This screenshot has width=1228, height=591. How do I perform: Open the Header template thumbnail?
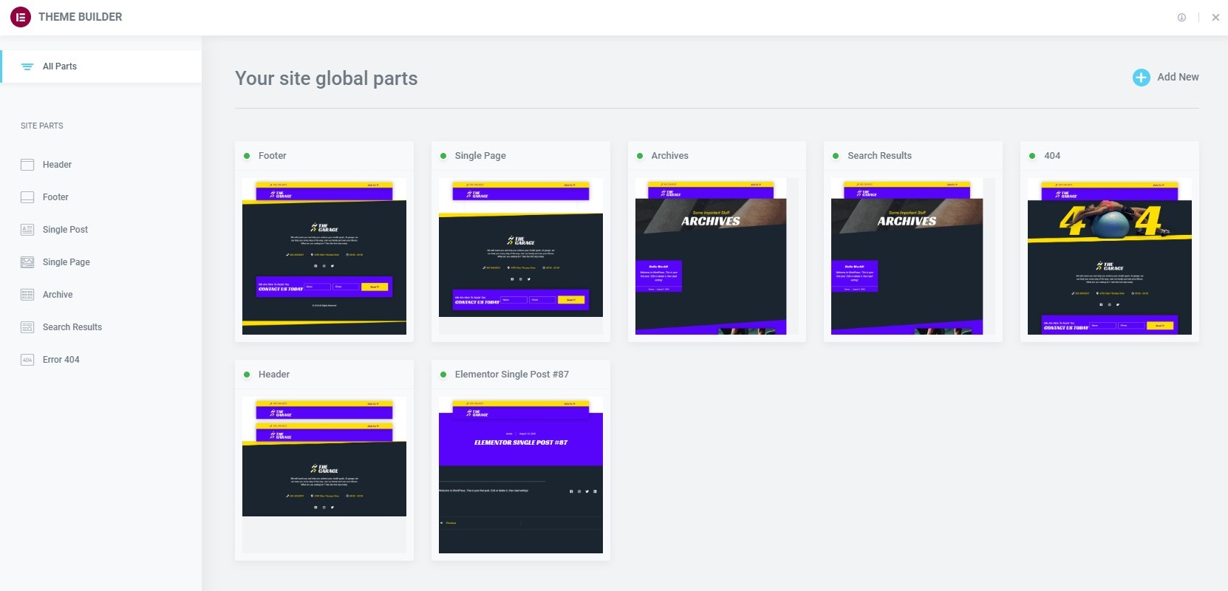pyautogui.click(x=324, y=458)
